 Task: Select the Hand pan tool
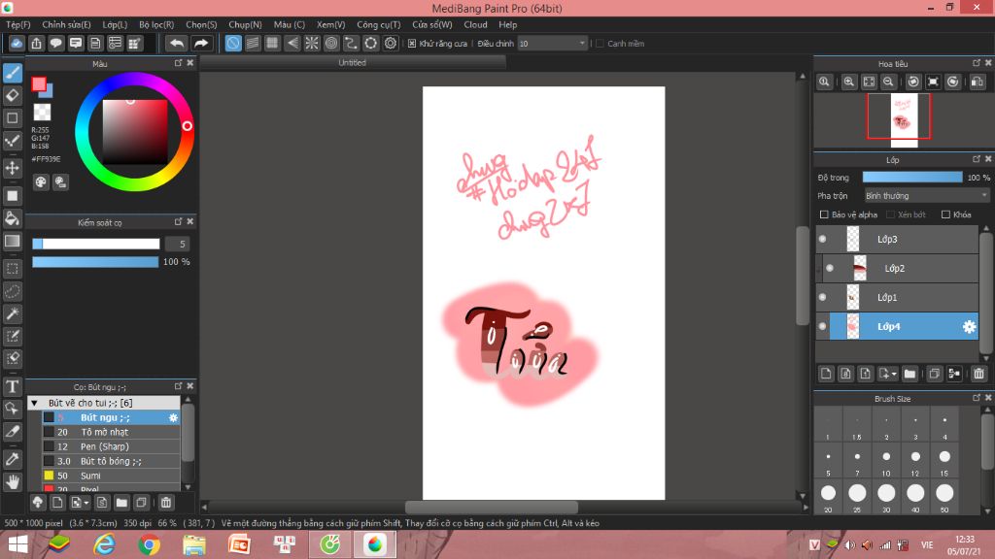coord(12,482)
